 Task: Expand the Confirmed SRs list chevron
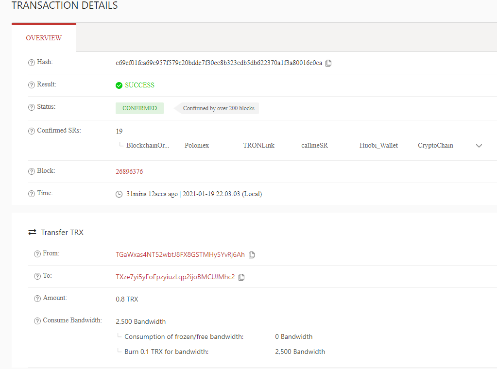(479, 146)
